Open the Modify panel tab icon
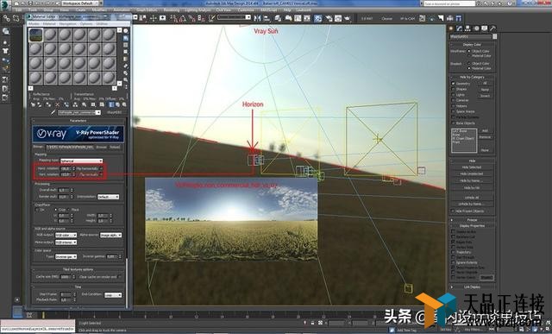552x334 pixels. click(x=459, y=28)
